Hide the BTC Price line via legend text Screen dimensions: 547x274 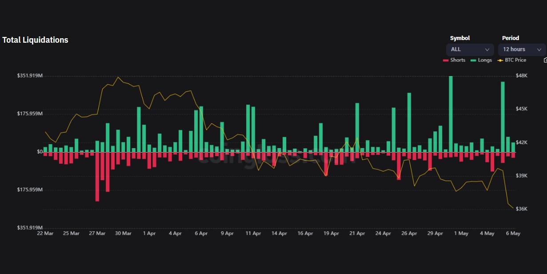pos(515,60)
